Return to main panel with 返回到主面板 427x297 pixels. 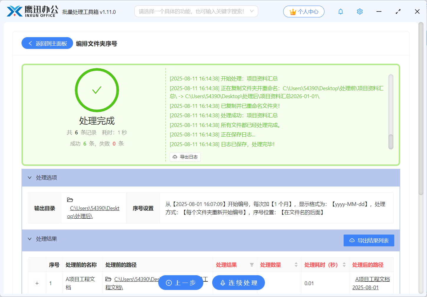(x=47, y=43)
